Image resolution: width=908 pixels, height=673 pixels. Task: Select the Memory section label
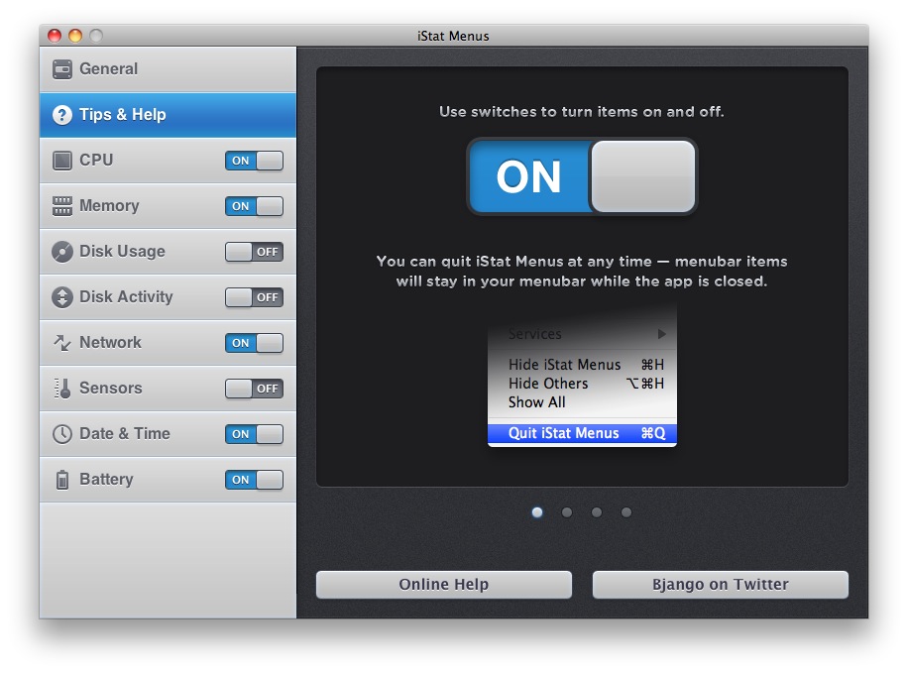click(109, 205)
